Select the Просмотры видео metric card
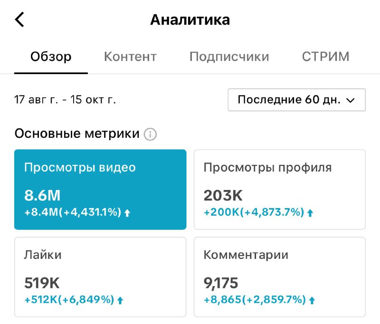Screen dimensions: 380x324 pos(100,190)
